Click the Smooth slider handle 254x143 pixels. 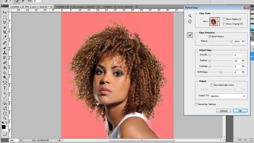coord(210,55)
